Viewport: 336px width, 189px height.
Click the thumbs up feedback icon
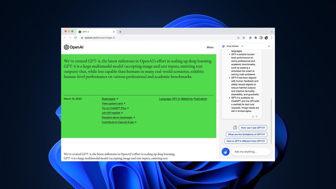[x=253, y=116]
